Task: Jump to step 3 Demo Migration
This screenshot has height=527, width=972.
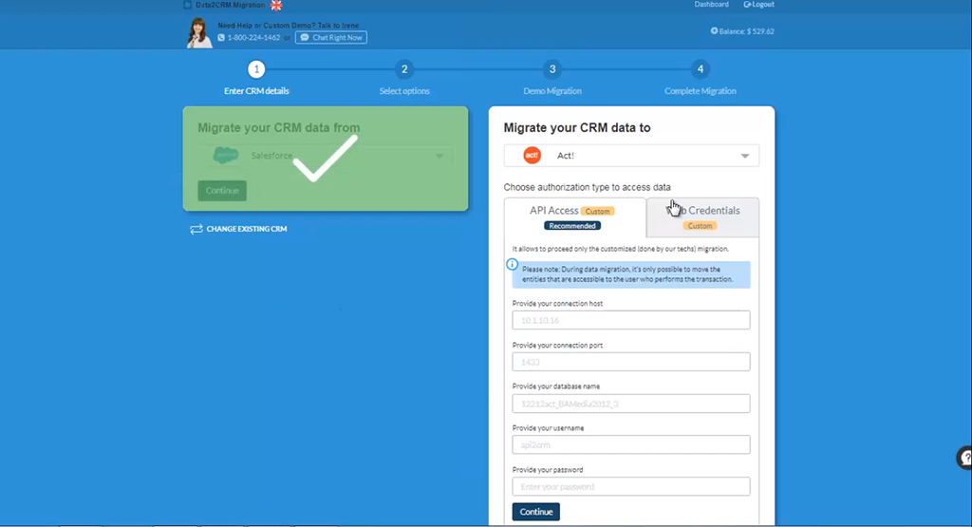Action: [x=552, y=69]
